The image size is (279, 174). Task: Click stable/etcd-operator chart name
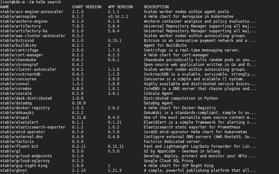point(22,132)
